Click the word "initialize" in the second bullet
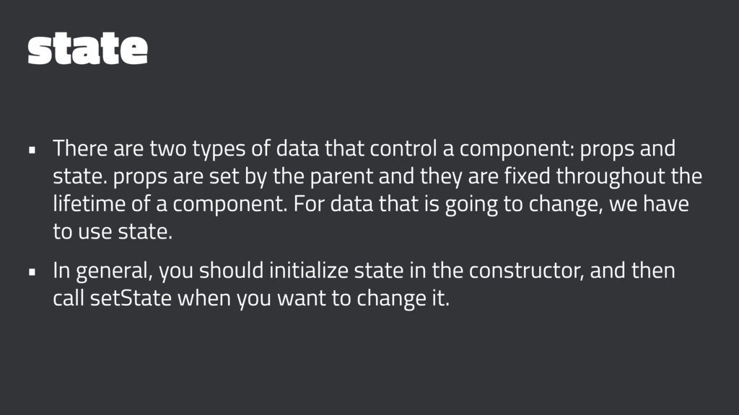The image size is (739, 415). tap(309, 271)
